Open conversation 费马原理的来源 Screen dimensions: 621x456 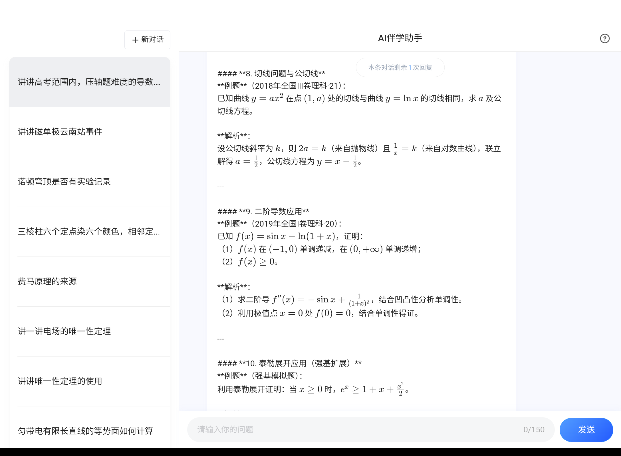pyautogui.click(x=90, y=282)
